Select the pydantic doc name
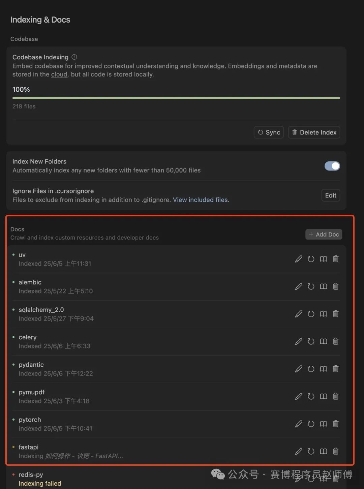 click(x=31, y=365)
